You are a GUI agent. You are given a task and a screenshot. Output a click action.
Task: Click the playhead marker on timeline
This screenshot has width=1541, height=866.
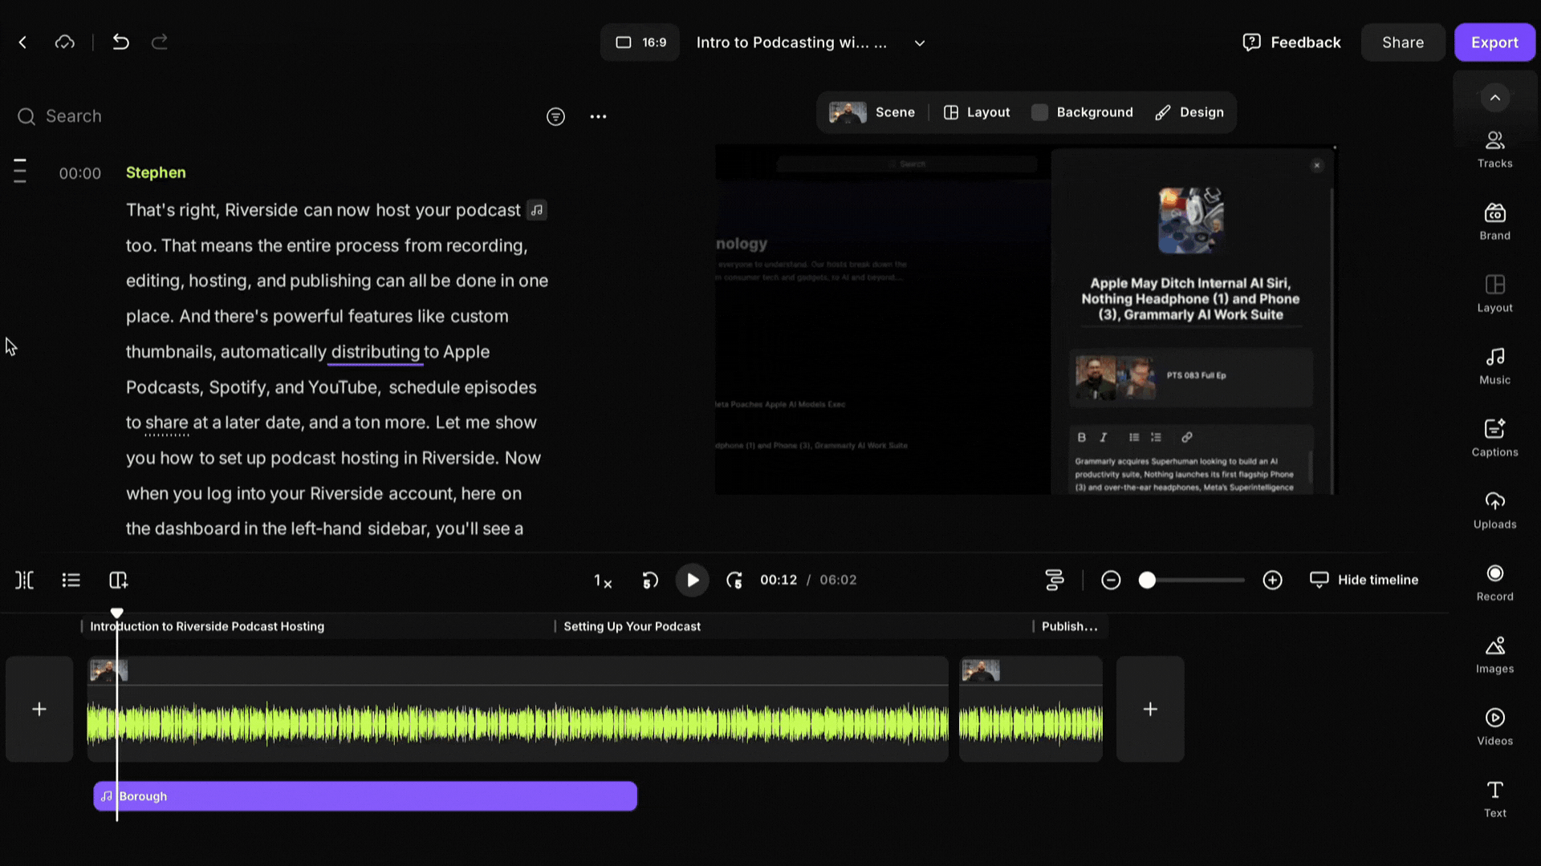[x=117, y=613]
